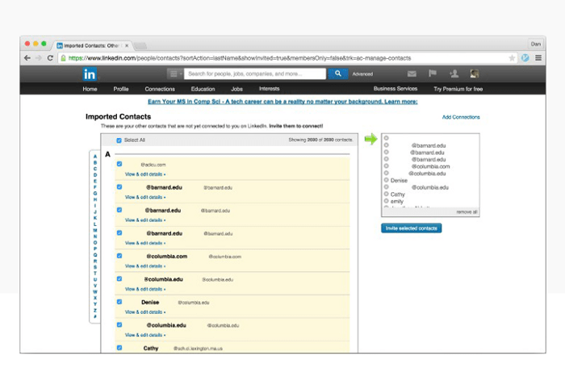
Task: Click the browser forward arrow
Action: 39,58
